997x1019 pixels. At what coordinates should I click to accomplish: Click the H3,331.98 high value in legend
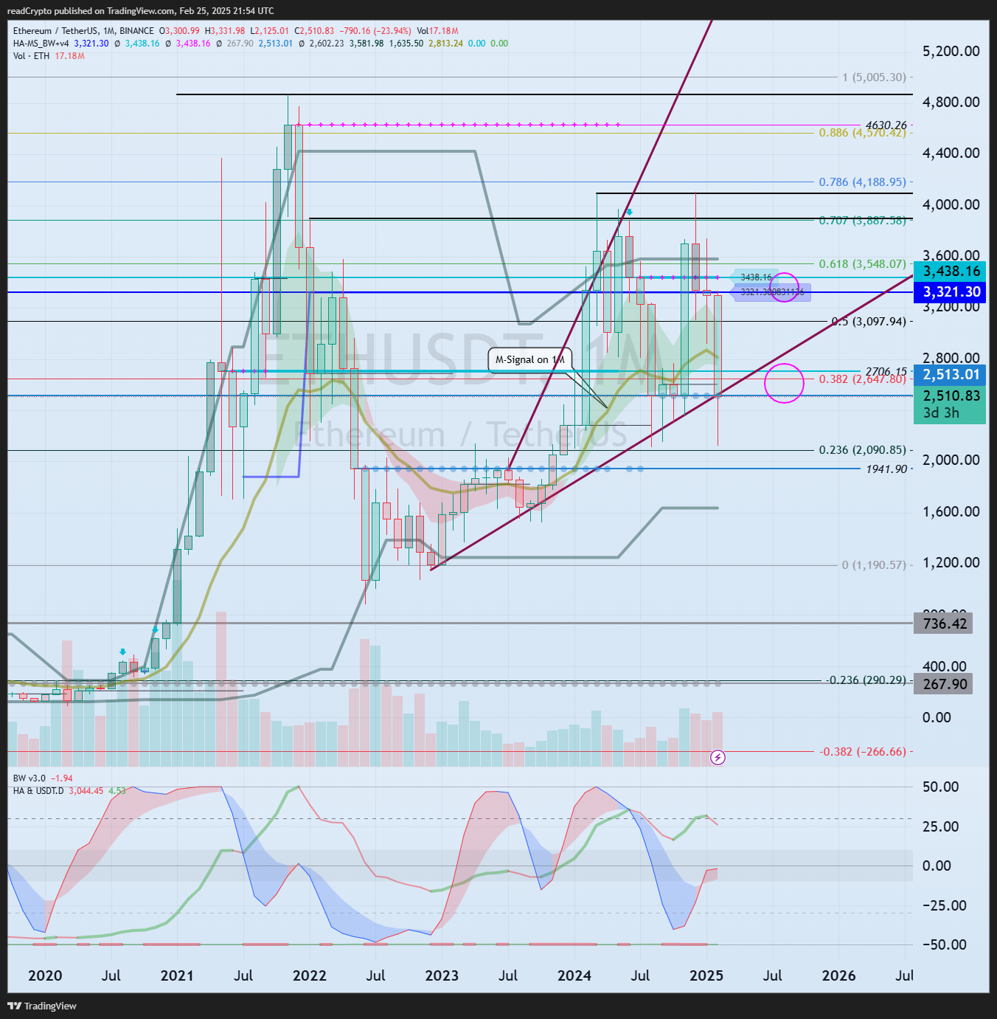(x=225, y=31)
